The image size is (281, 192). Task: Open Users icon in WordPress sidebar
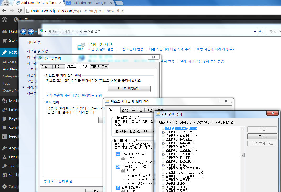click(x=4, y=157)
